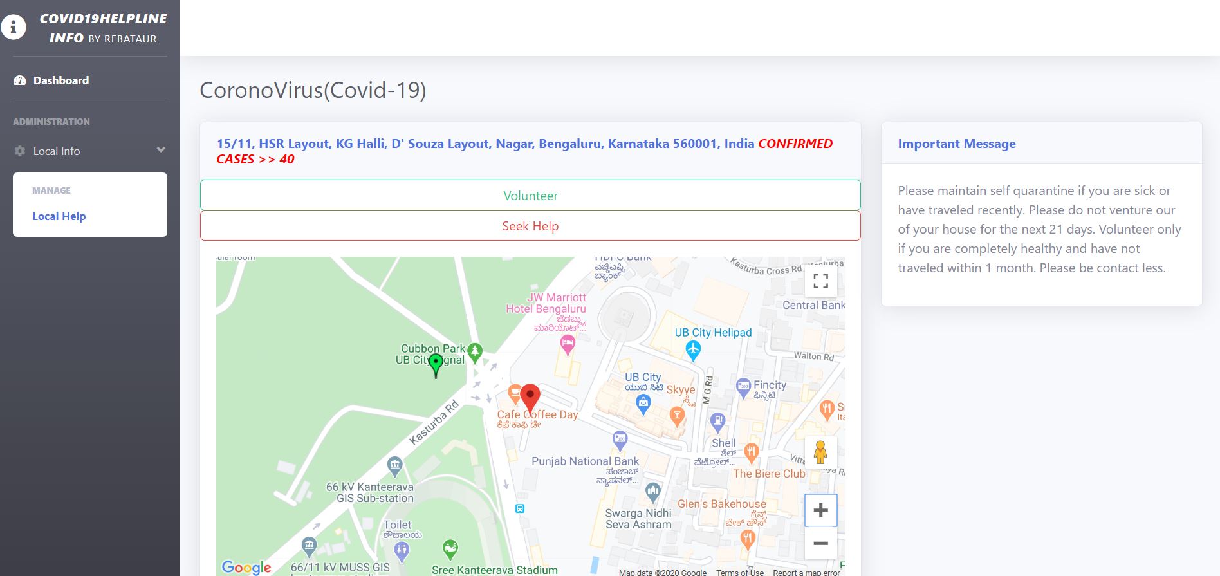The image size is (1220, 576).
Task: Click the Punjab National Bank ATM marker
Action: pos(619,440)
